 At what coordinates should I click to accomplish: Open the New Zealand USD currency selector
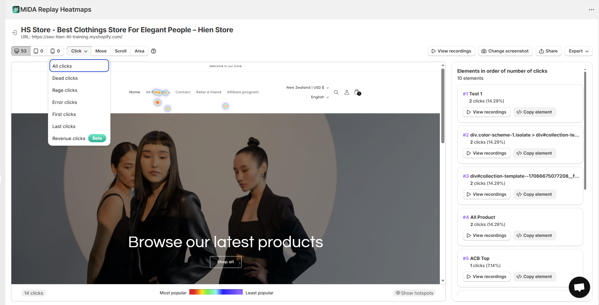(x=307, y=88)
